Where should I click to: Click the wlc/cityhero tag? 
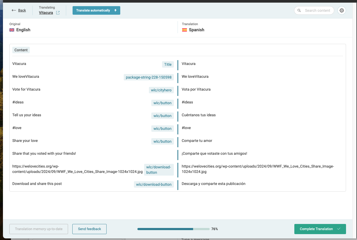click(x=161, y=90)
